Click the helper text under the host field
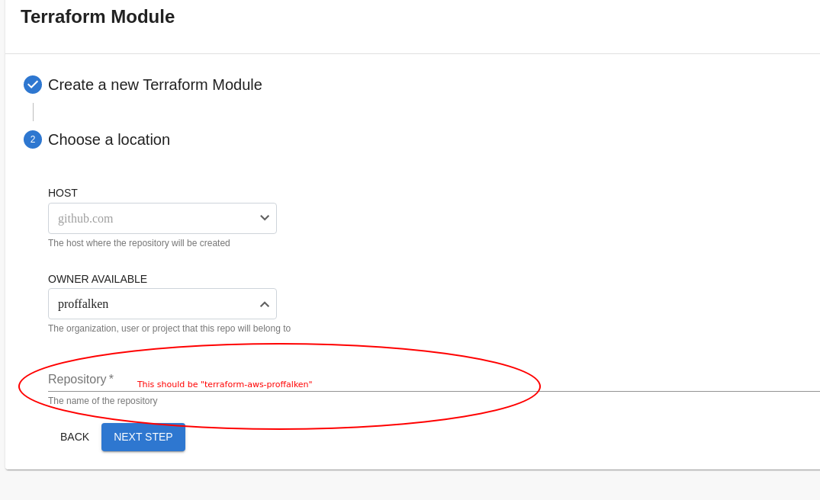This screenshot has height=500, width=820. click(x=139, y=242)
